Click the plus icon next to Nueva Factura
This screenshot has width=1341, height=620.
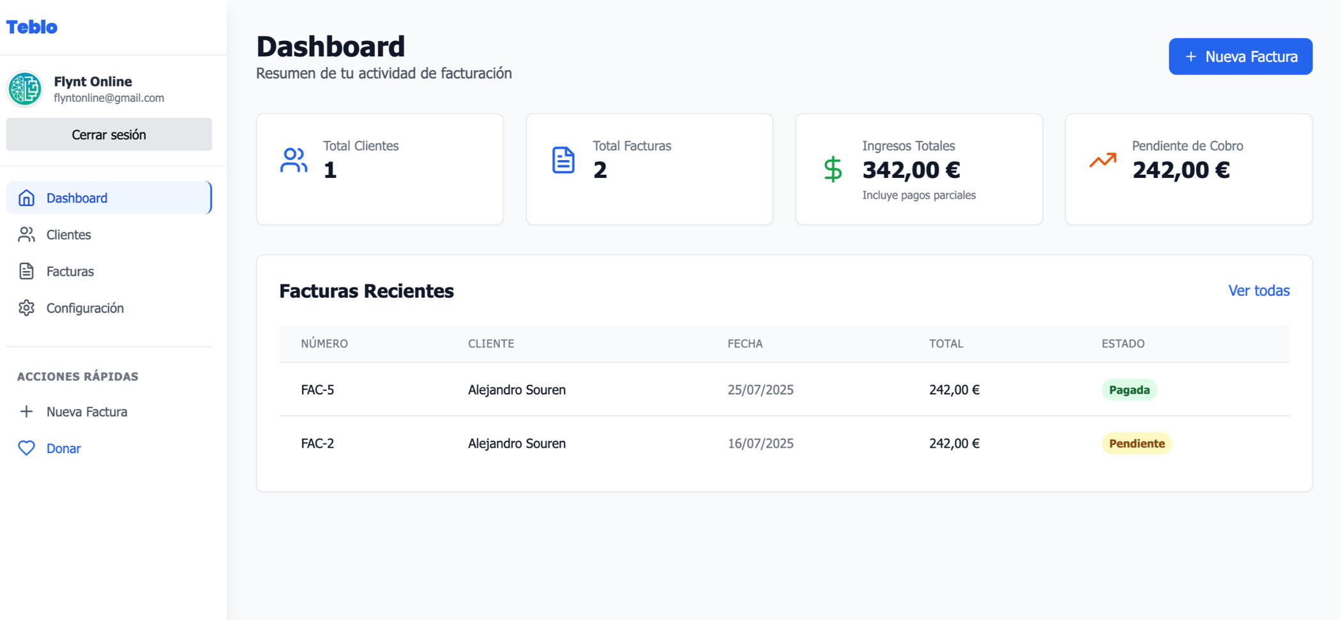click(27, 411)
